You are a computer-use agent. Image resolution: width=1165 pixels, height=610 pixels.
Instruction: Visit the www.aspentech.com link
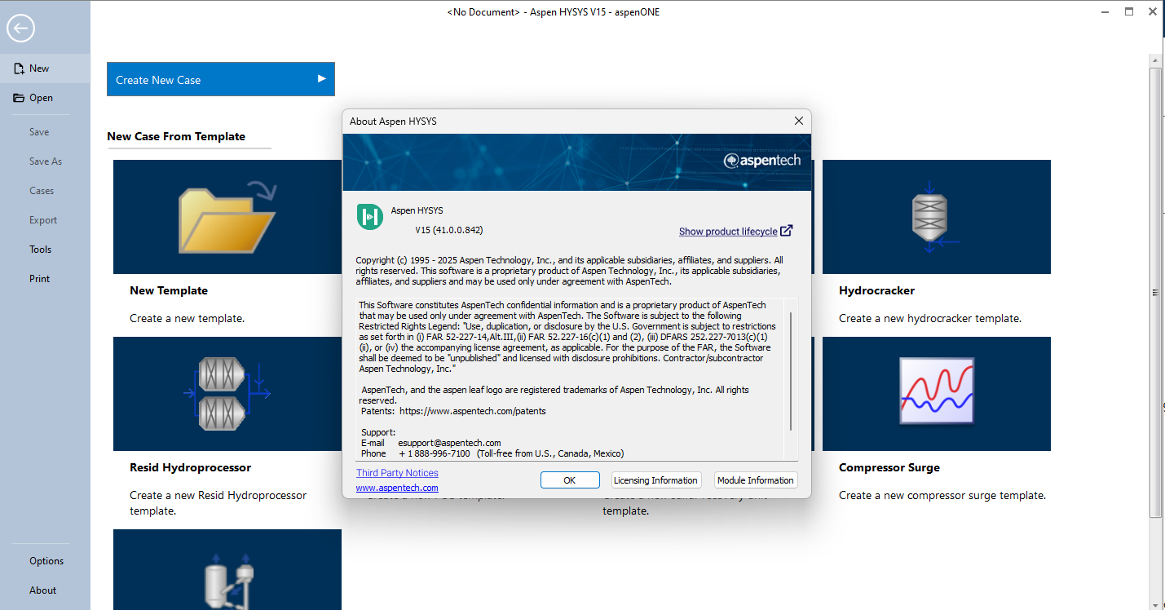[397, 488]
